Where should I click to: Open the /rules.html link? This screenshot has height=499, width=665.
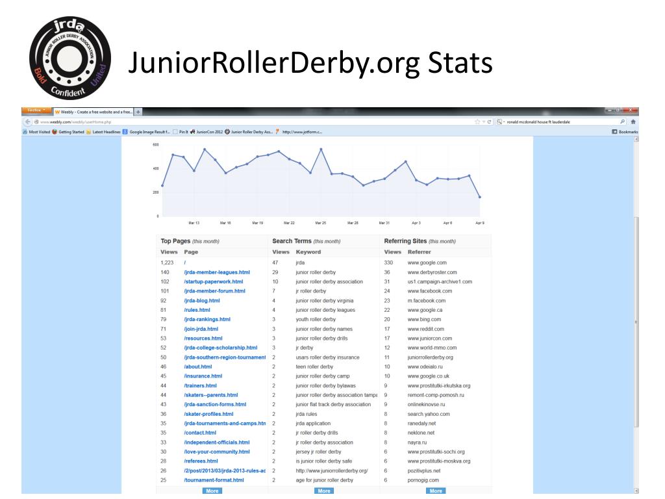pos(197,310)
